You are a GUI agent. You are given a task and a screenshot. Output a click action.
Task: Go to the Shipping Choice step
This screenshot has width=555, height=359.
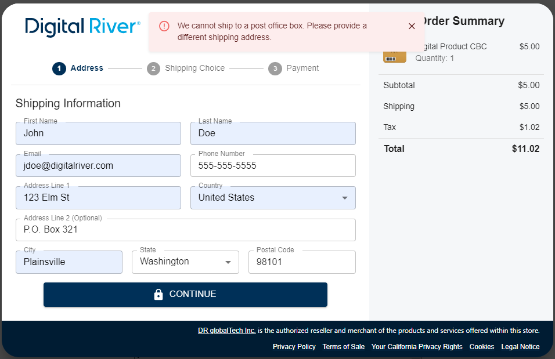(194, 68)
